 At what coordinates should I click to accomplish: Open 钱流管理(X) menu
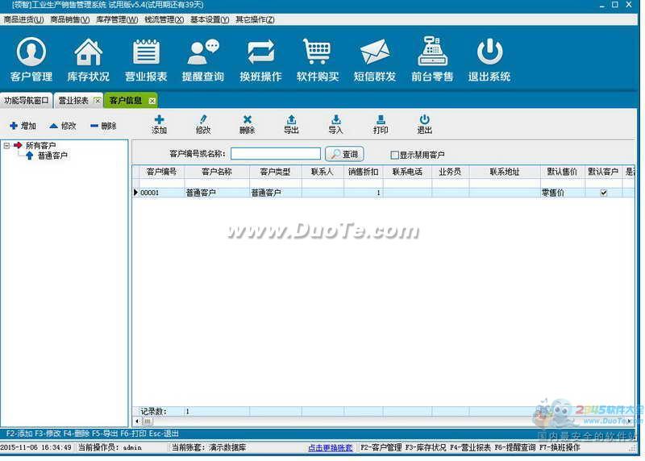[164, 19]
